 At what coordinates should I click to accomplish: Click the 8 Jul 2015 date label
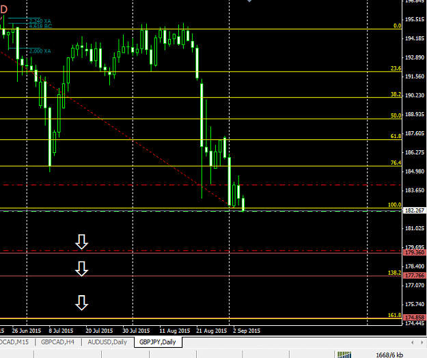(x=61, y=331)
